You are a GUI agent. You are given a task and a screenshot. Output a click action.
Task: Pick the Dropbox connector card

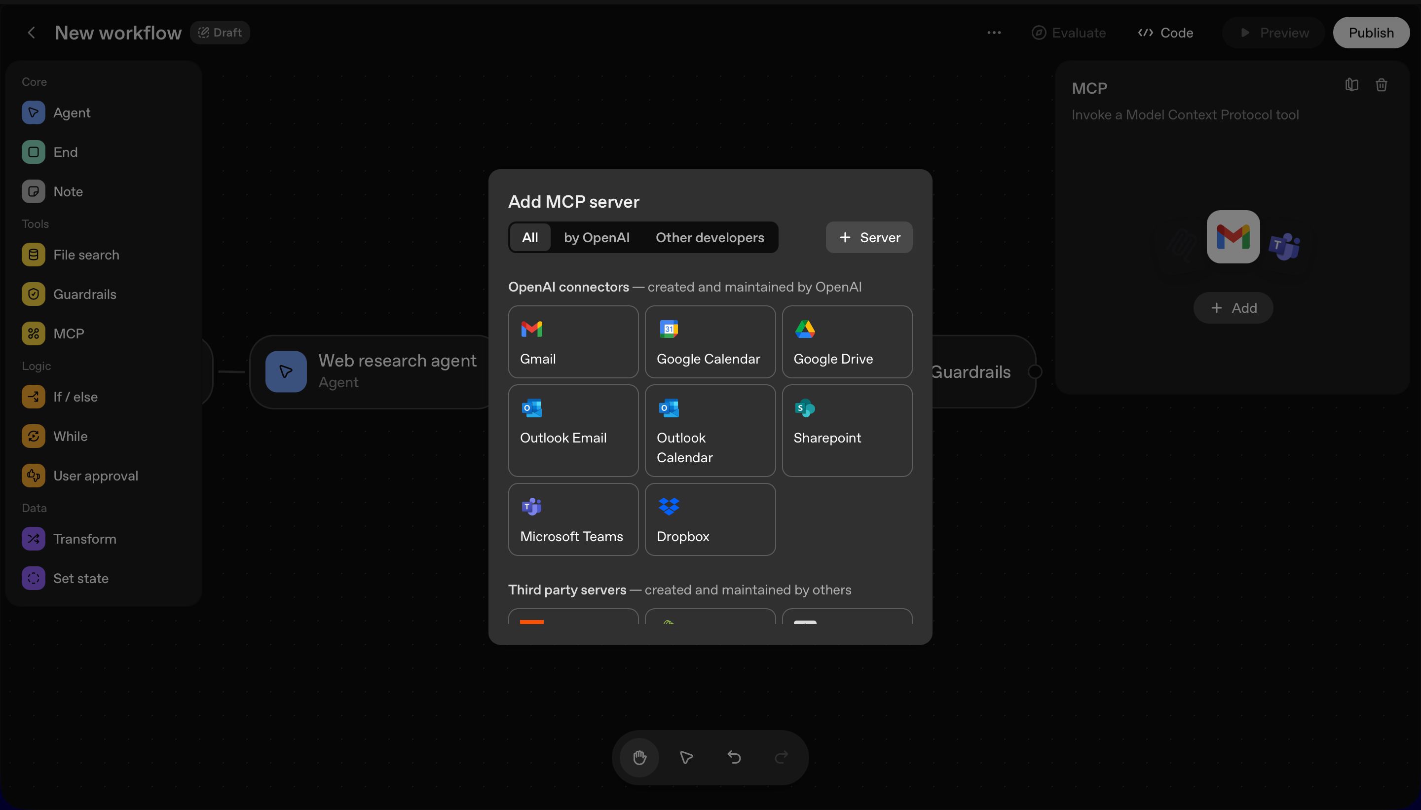point(710,518)
